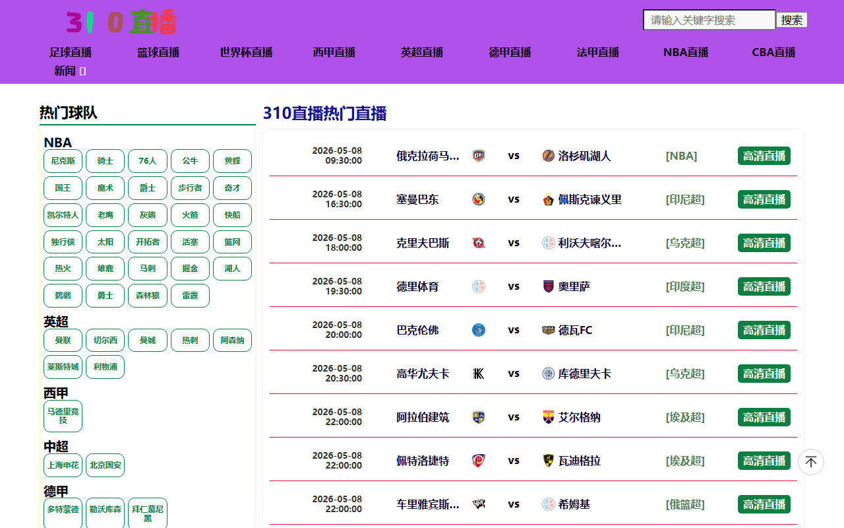Click the 库德里夫卡 team logo icon
Screen dimensions: 844x528
click(x=549, y=374)
